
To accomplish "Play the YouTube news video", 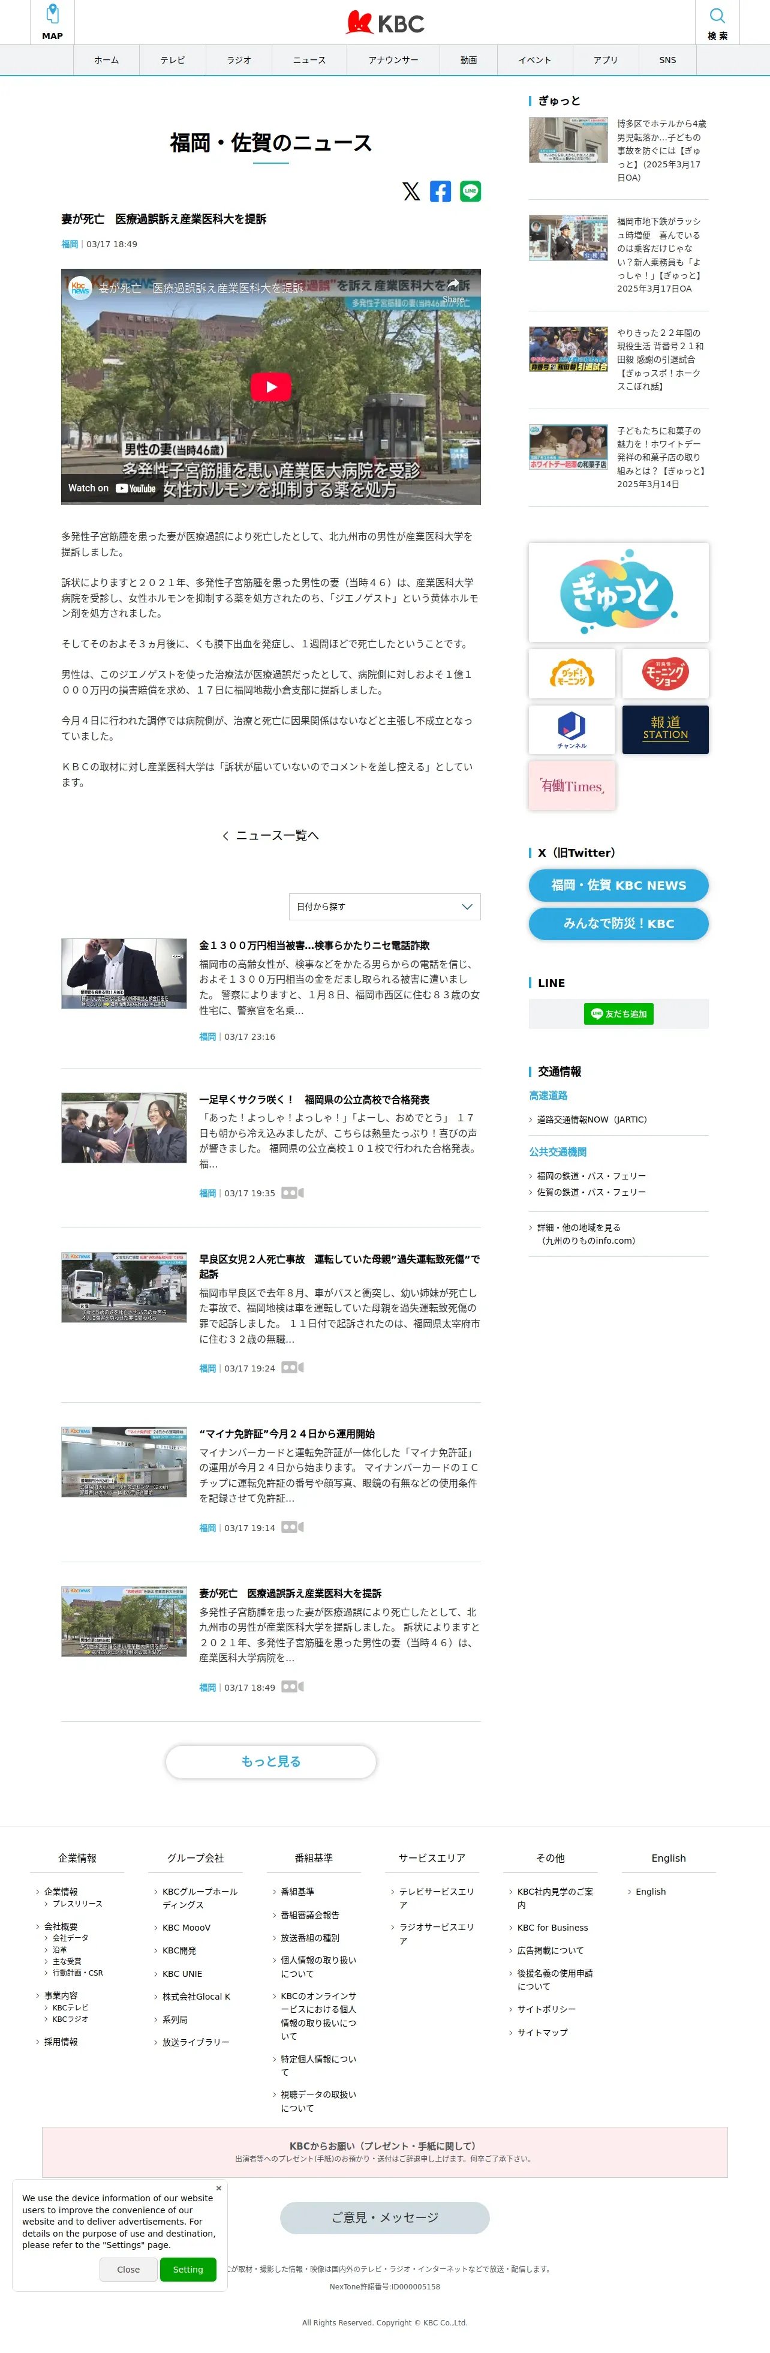I will 270,386.
